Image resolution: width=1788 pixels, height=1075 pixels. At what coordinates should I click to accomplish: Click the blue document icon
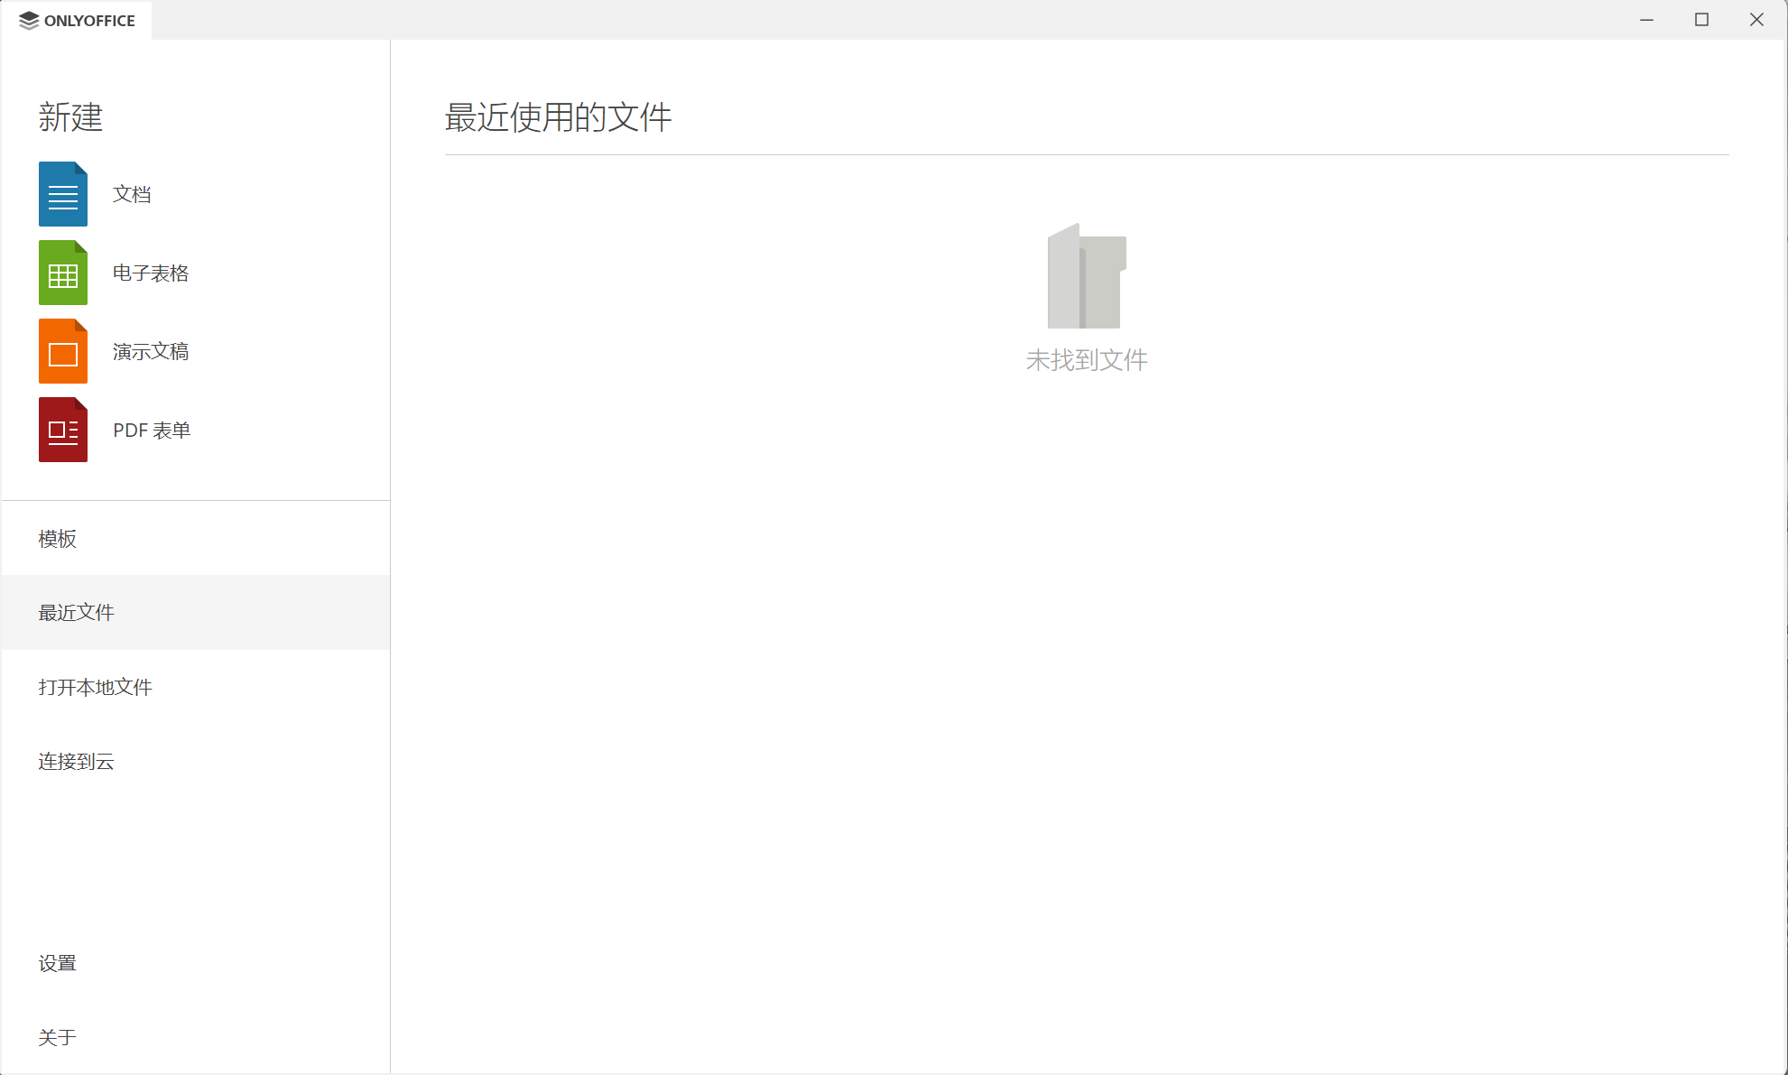click(x=62, y=194)
